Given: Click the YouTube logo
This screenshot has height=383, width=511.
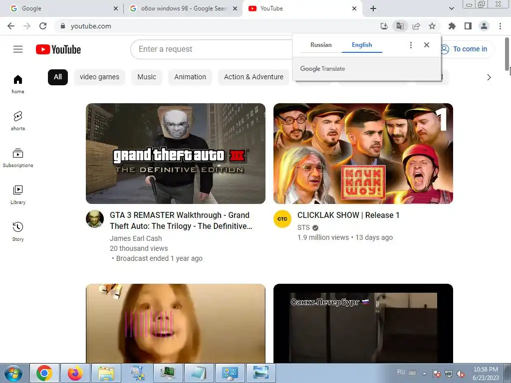Looking at the screenshot, I should (x=58, y=49).
